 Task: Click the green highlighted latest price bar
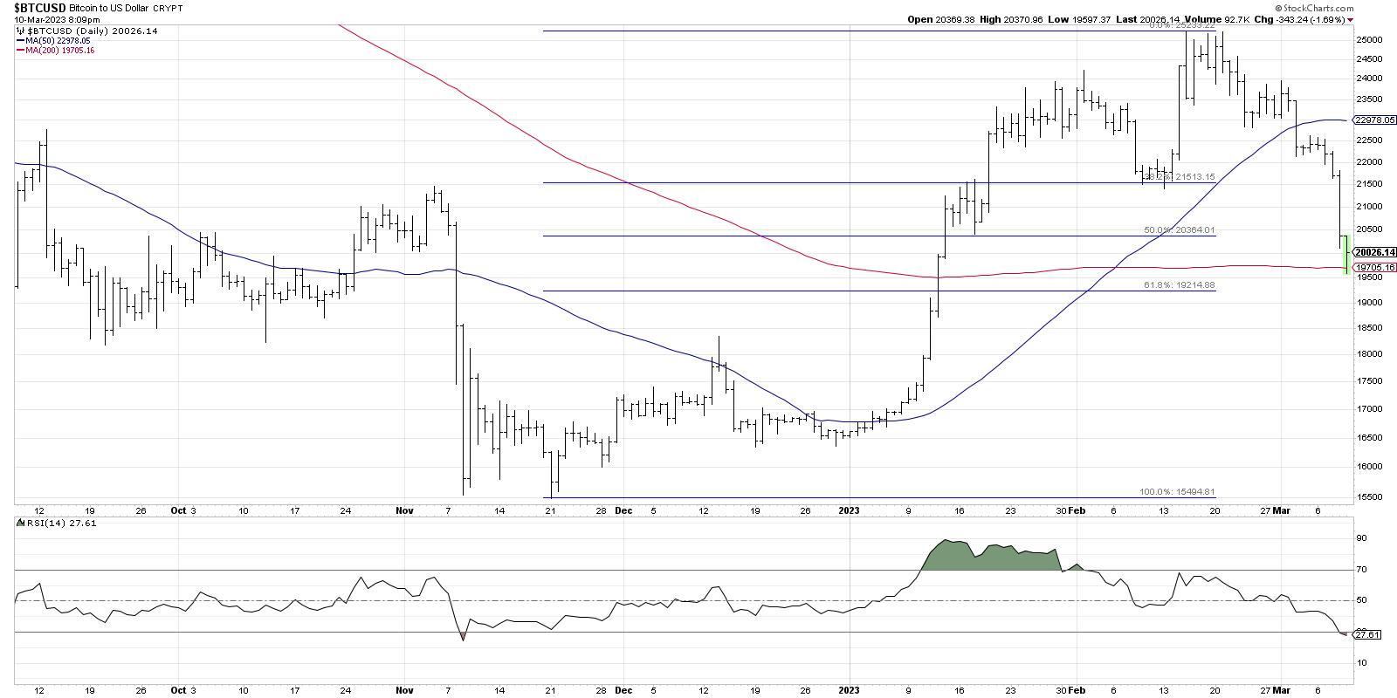1346,255
